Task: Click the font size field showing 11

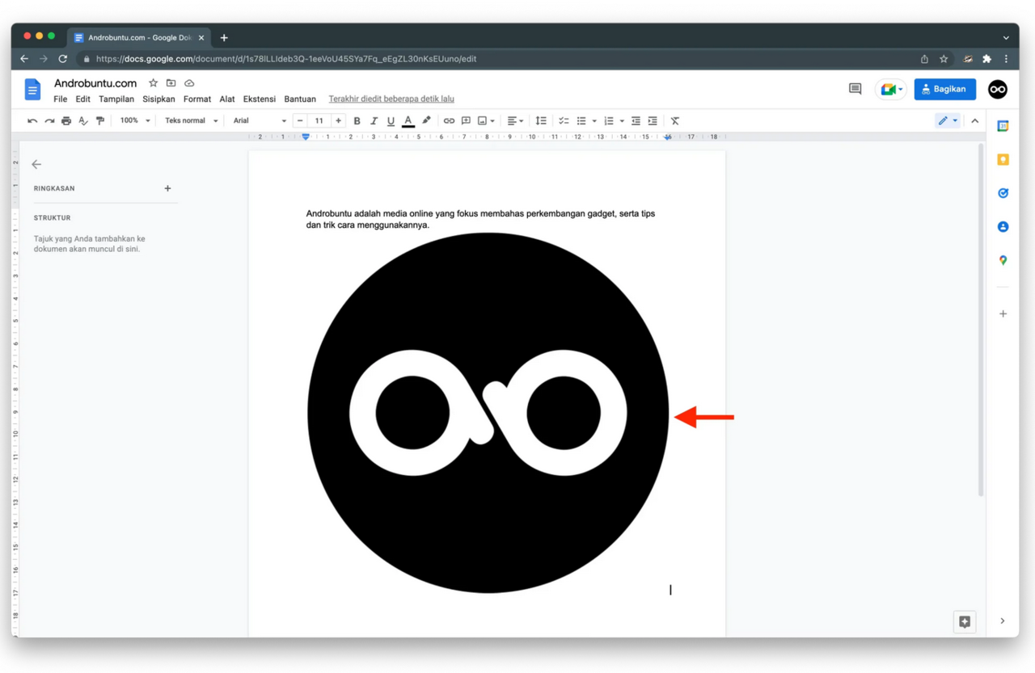Action: 319,121
